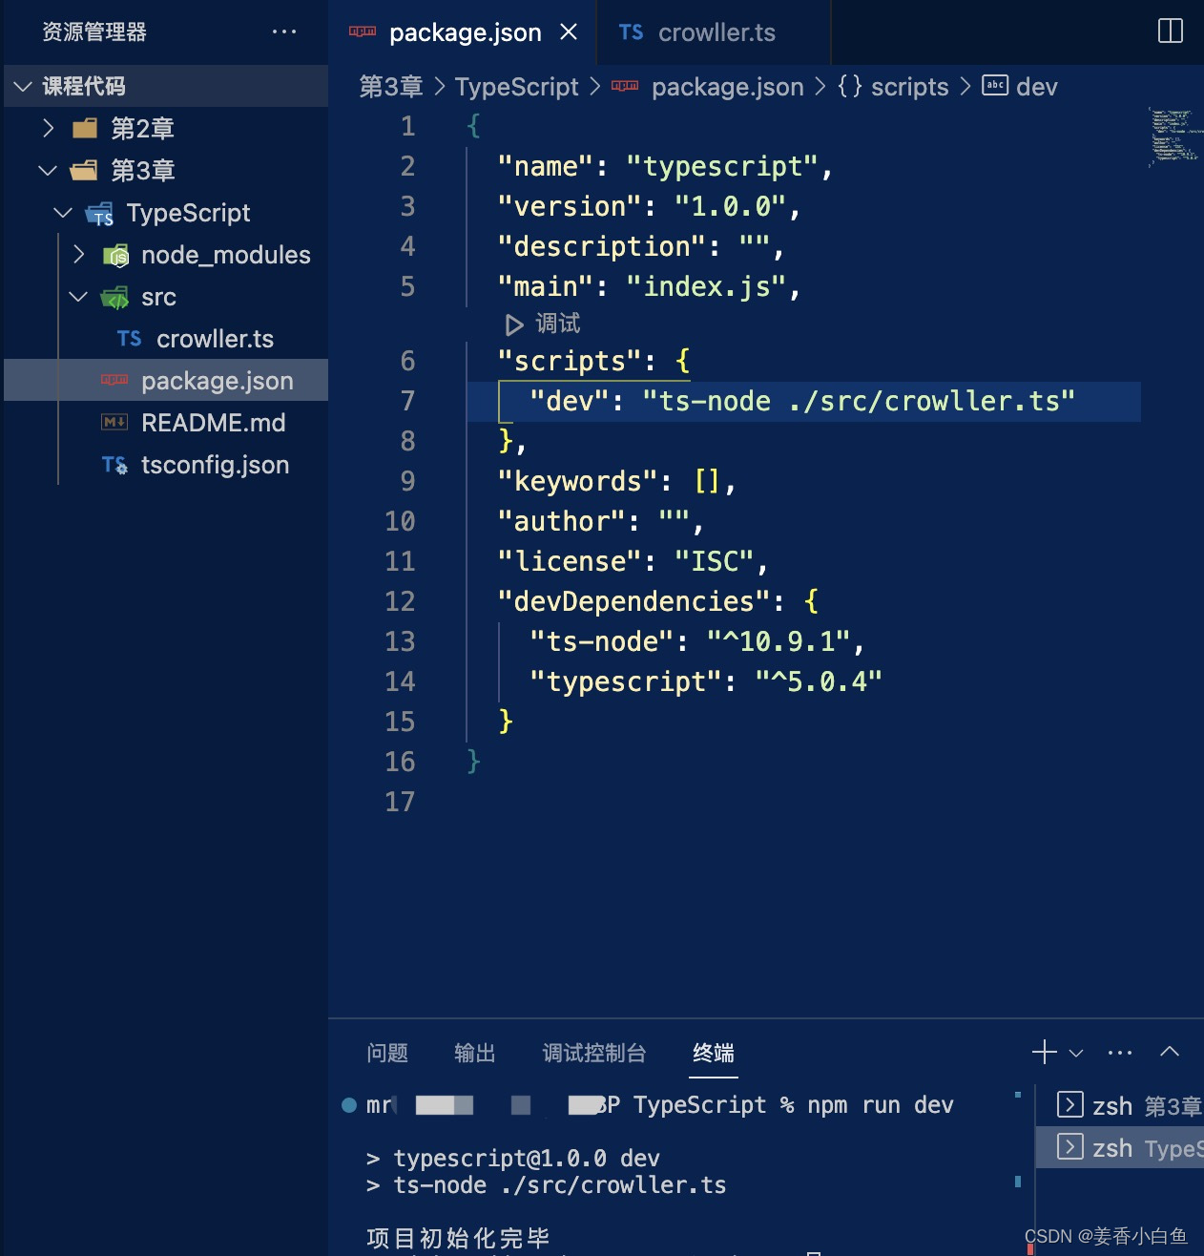Click the braces object icon in breadcrumb

click(x=849, y=86)
